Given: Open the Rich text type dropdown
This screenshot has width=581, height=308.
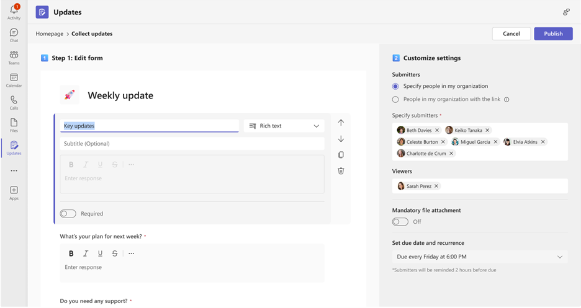Looking at the screenshot, I should [284, 126].
